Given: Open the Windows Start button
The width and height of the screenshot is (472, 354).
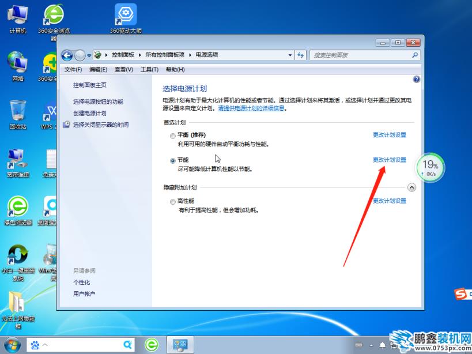Looking at the screenshot, I should [x=12, y=345].
